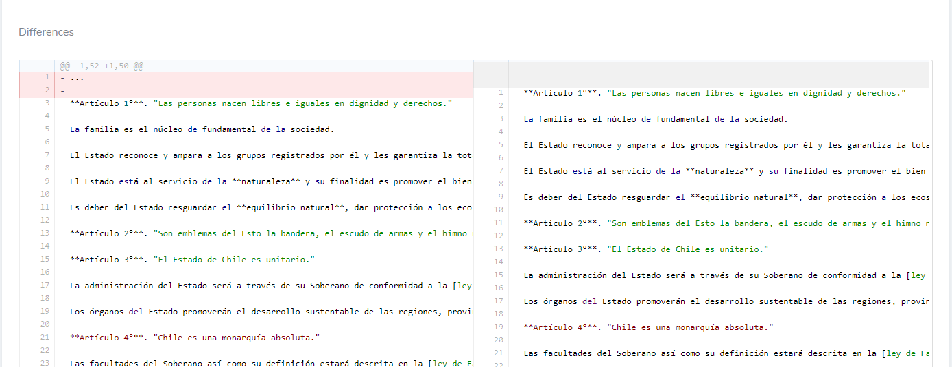Click line number 3 in the left pane

(45, 103)
